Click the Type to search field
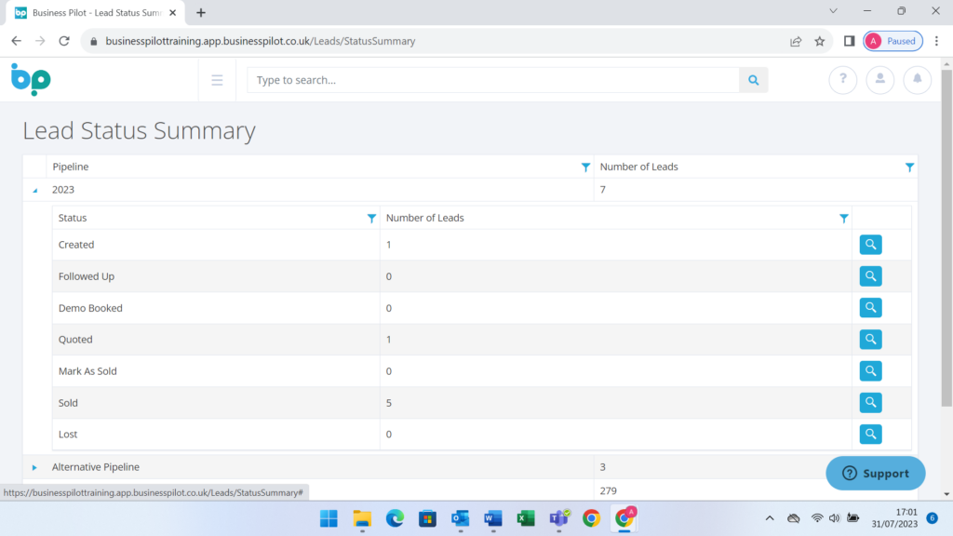The image size is (953, 536). pyautogui.click(x=493, y=80)
